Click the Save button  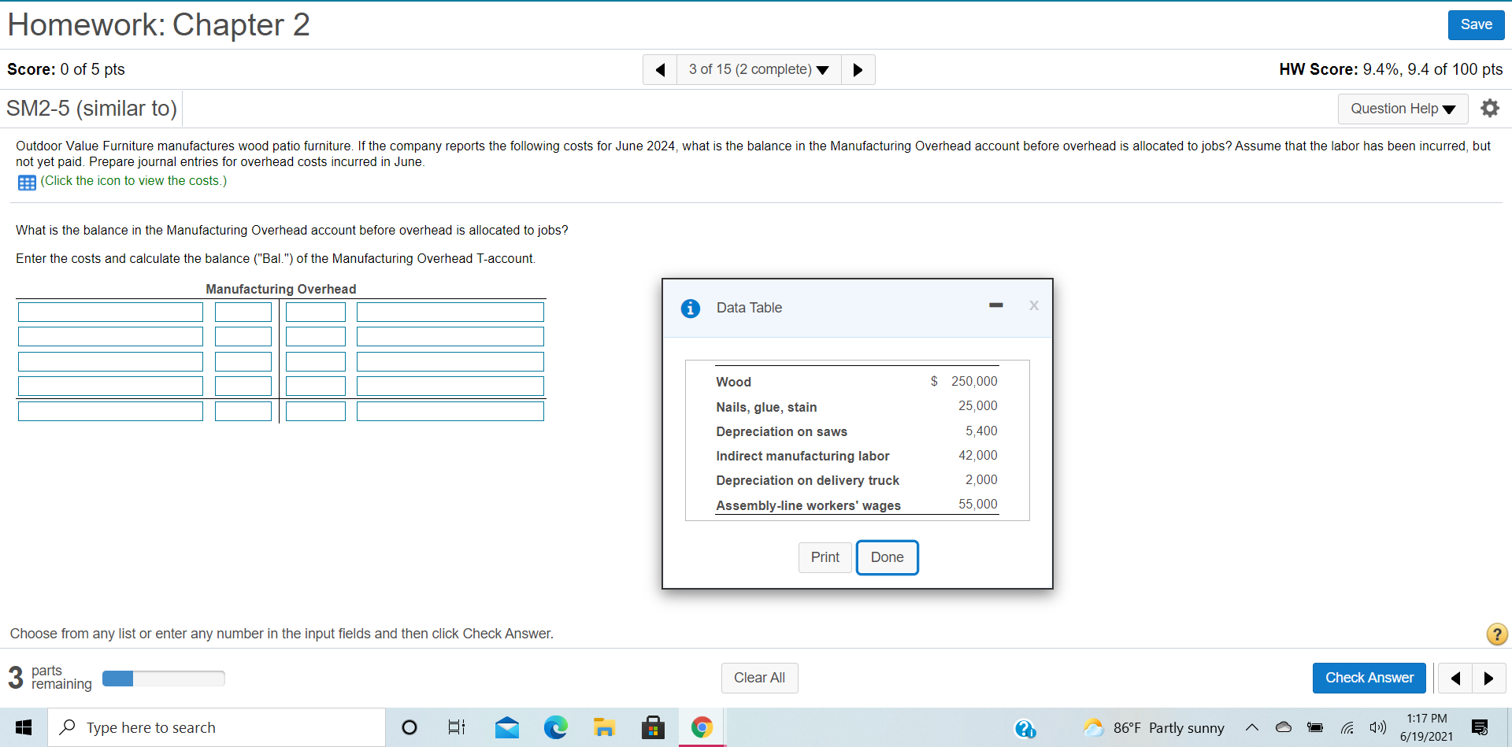click(1476, 24)
